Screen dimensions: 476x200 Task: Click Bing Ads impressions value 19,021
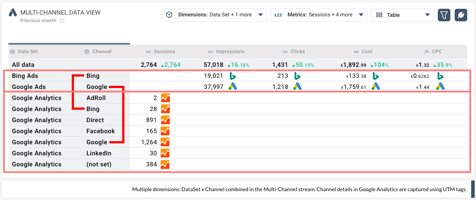coord(214,76)
